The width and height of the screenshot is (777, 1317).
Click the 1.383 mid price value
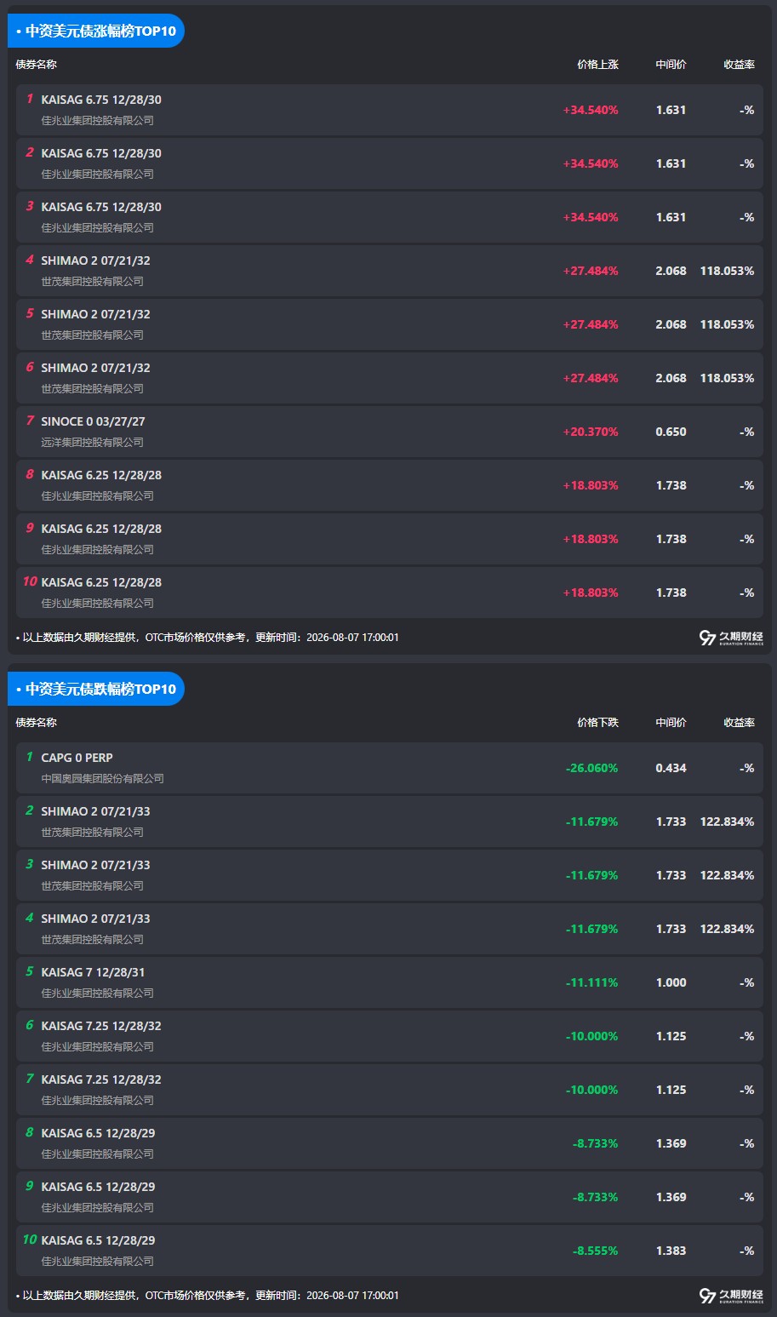(671, 1251)
